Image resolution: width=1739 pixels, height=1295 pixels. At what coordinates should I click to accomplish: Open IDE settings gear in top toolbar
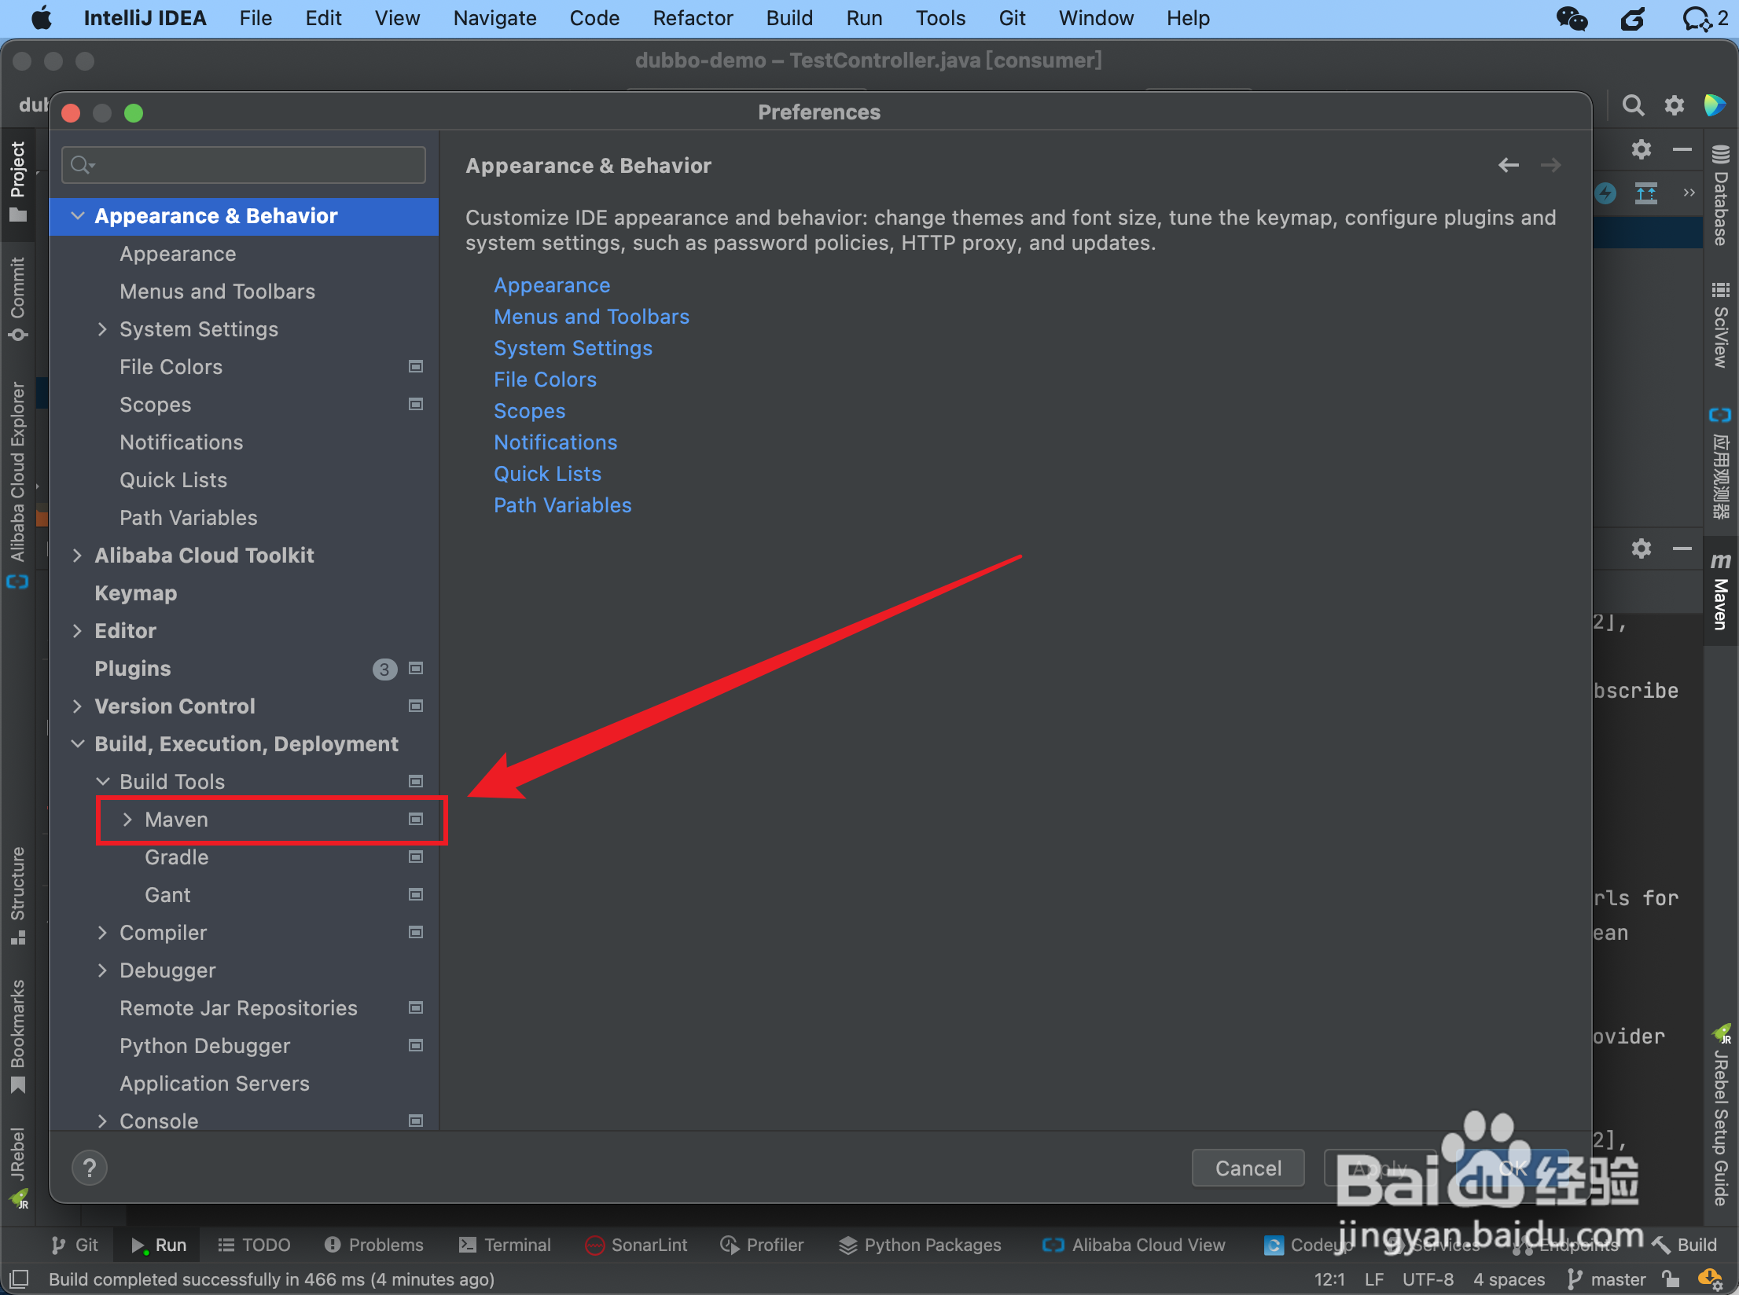1675,105
